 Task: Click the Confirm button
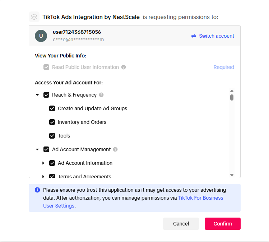point(223,224)
